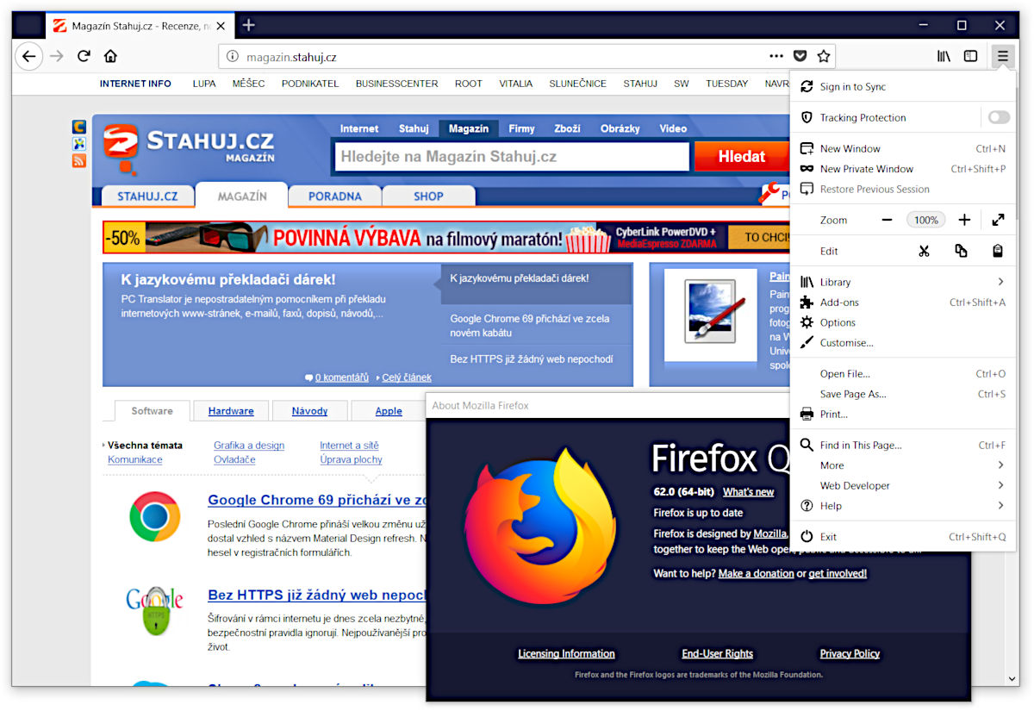The image size is (1034, 711).
Task: Follow the Make a donation link
Action: [757, 574]
